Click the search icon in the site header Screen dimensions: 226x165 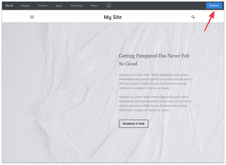(193, 17)
